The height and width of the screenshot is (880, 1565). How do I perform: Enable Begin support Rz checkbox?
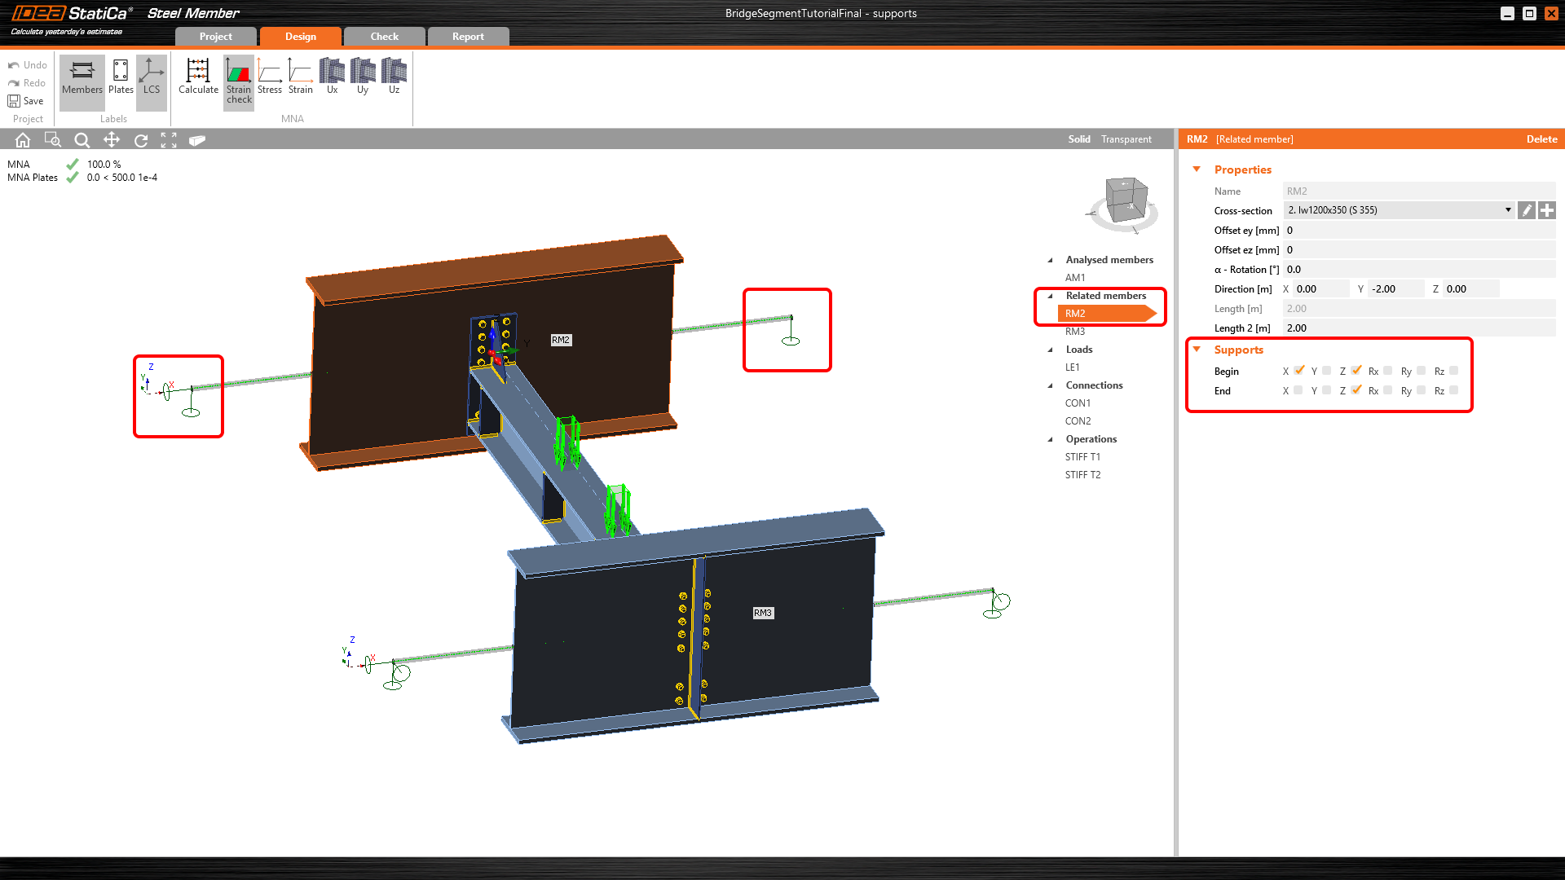(x=1453, y=371)
